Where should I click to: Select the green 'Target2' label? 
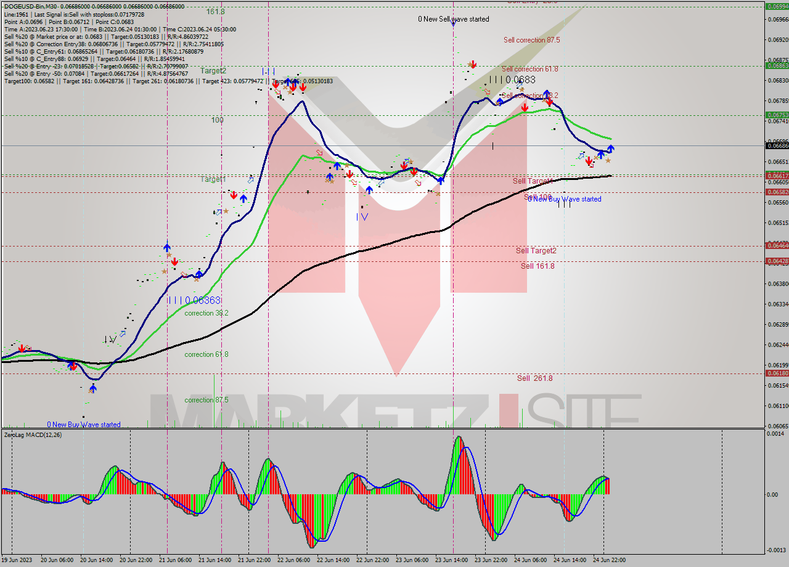[x=213, y=71]
